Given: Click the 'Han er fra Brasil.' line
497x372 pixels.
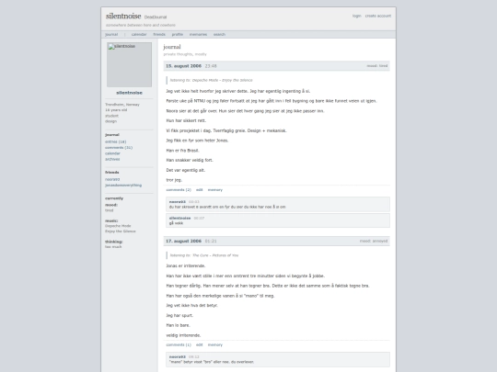Looking at the screenshot, I should 182,151.
